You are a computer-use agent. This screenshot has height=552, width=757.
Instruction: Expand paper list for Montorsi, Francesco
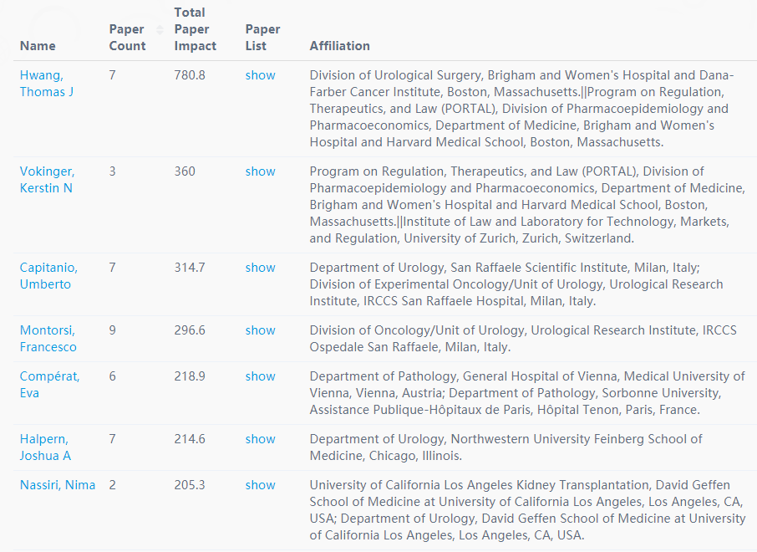260,330
